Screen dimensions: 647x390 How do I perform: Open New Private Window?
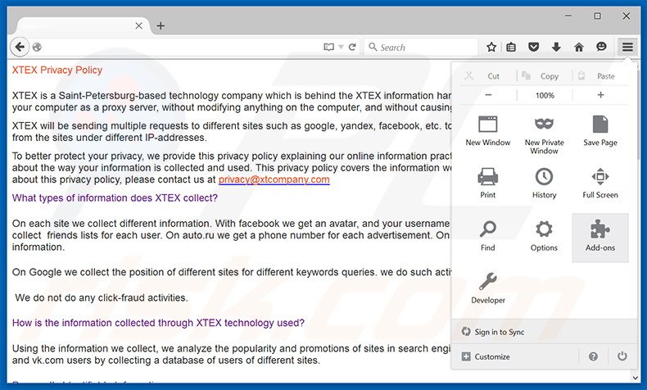544,135
